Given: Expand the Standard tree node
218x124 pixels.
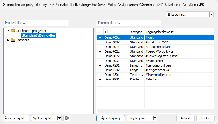Looking at the screenshot, I should point(8,40).
